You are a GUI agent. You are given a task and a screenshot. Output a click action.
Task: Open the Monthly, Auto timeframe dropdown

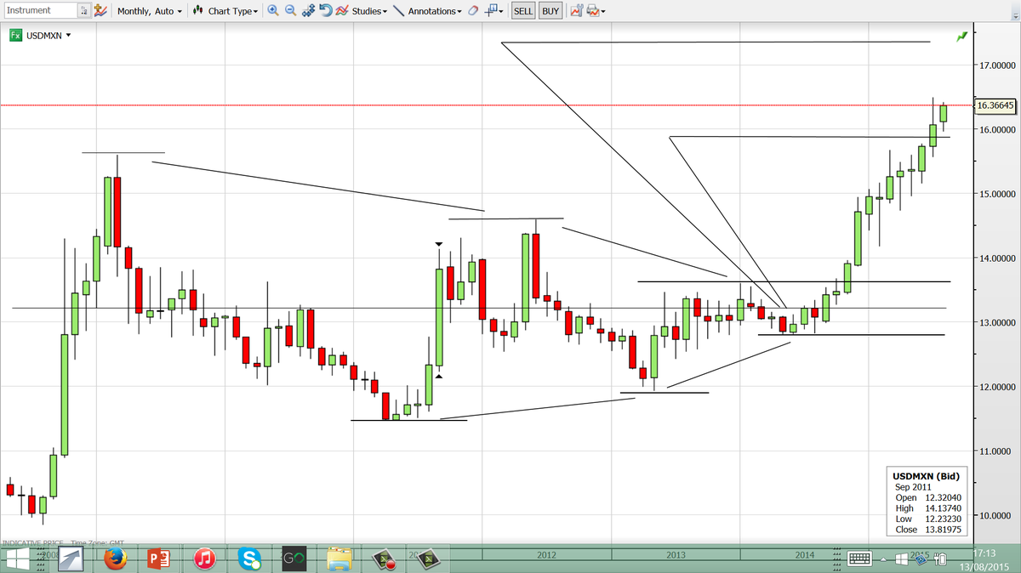[x=149, y=11]
